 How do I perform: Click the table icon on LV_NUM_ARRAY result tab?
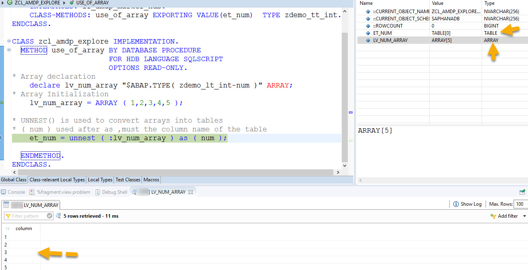click(x=6, y=204)
